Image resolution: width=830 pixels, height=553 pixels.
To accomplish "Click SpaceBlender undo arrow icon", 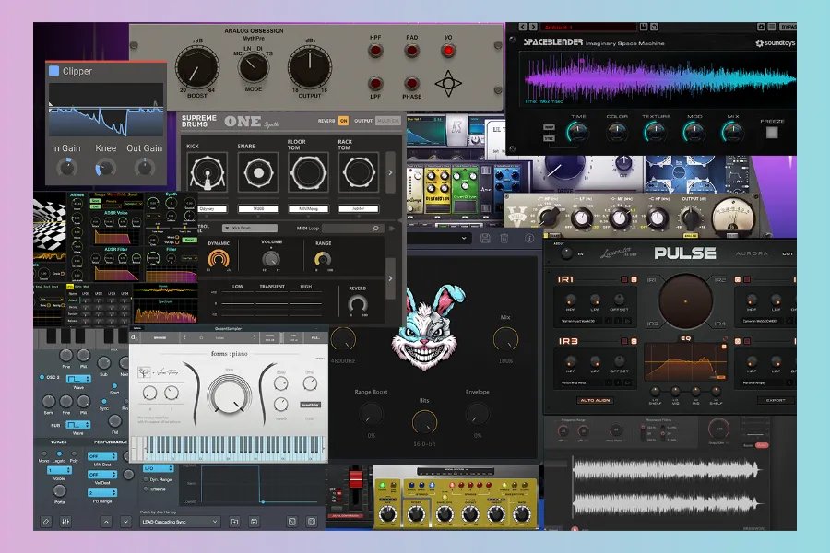I will point(654,27).
